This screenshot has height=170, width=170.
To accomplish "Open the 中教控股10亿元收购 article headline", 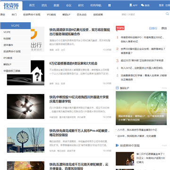I will click(79, 99).
